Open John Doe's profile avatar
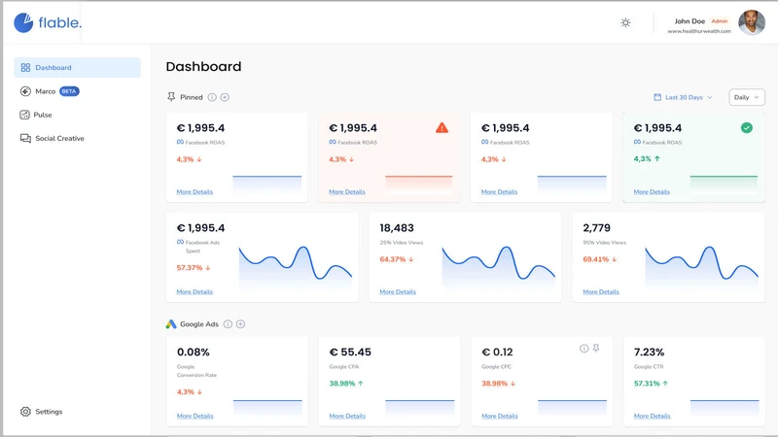 pyautogui.click(x=751, y=22)
